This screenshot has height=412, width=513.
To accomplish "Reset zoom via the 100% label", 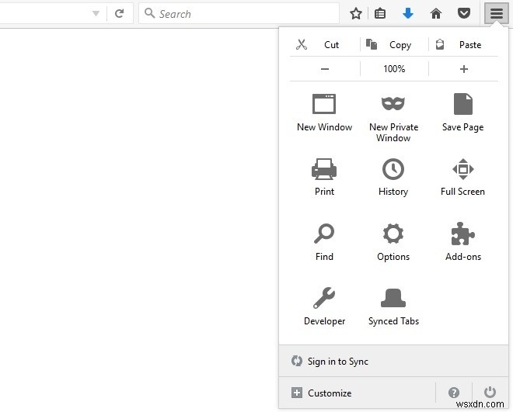I will click(x=394, y=69).
